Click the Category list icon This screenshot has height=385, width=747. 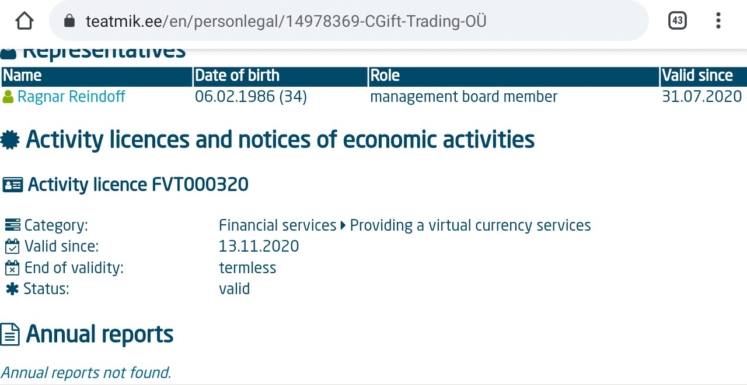pos(11,225)
